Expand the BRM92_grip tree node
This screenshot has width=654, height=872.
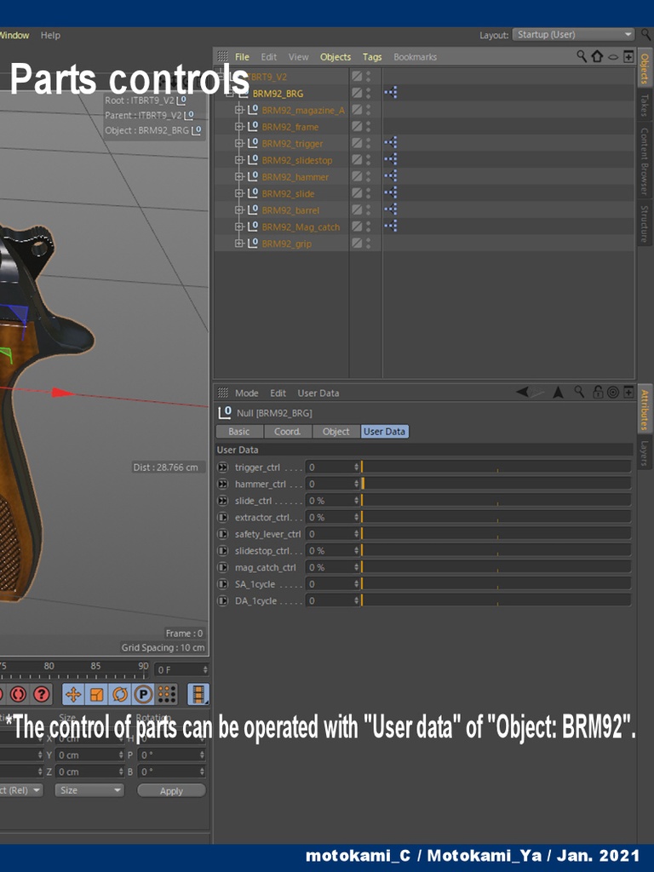pos(238,244)
